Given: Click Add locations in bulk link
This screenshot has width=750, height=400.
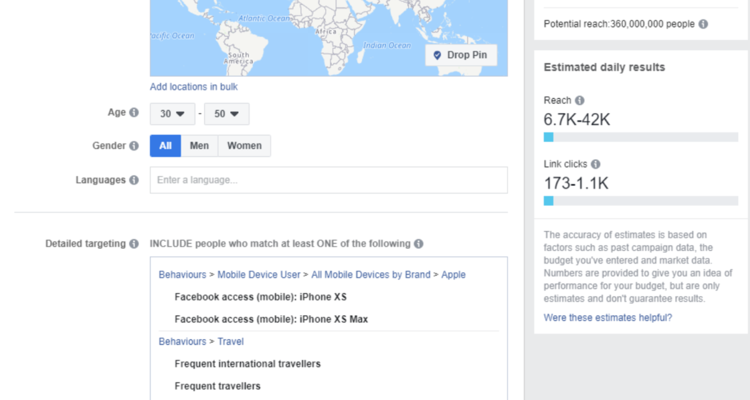Looking at the screenshot, I should click(x=194, y=87).
